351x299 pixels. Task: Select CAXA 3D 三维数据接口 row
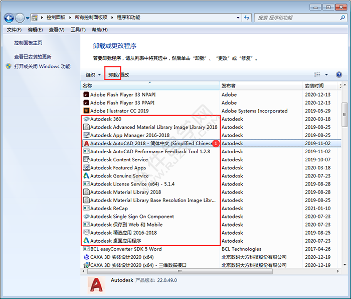(x=211, y=265)
